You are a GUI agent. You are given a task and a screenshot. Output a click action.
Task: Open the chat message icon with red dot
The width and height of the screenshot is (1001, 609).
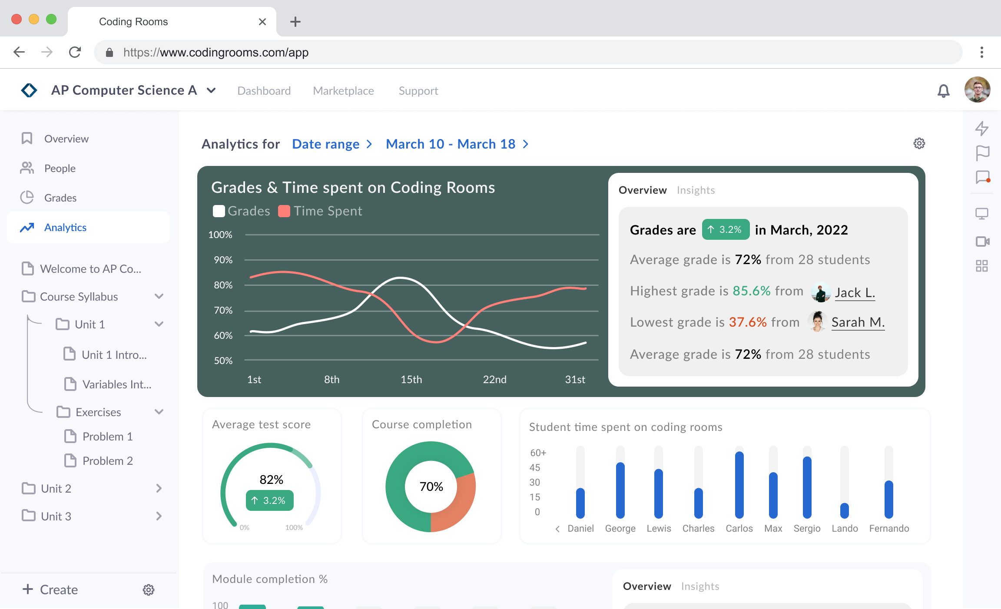[982, 177]
